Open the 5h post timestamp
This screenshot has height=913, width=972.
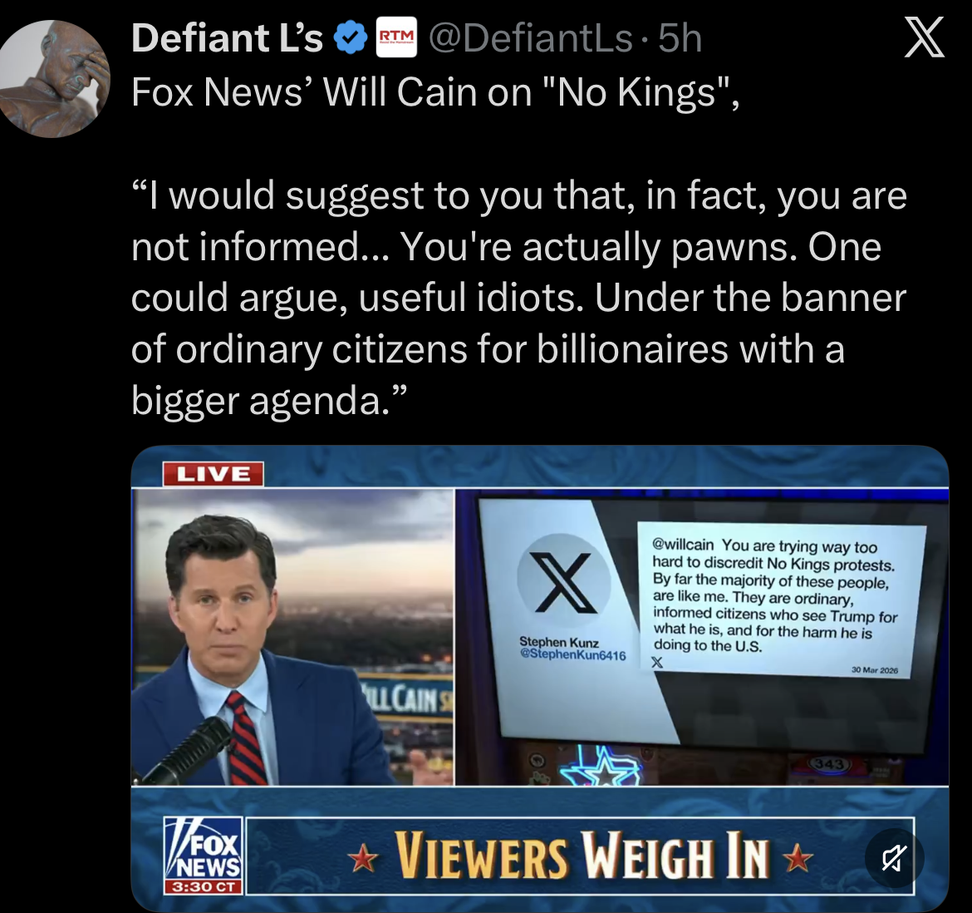(x=680, y=38)
